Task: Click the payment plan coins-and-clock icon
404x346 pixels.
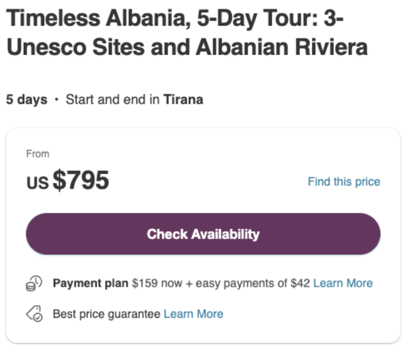Action: (x=34, y=283)
